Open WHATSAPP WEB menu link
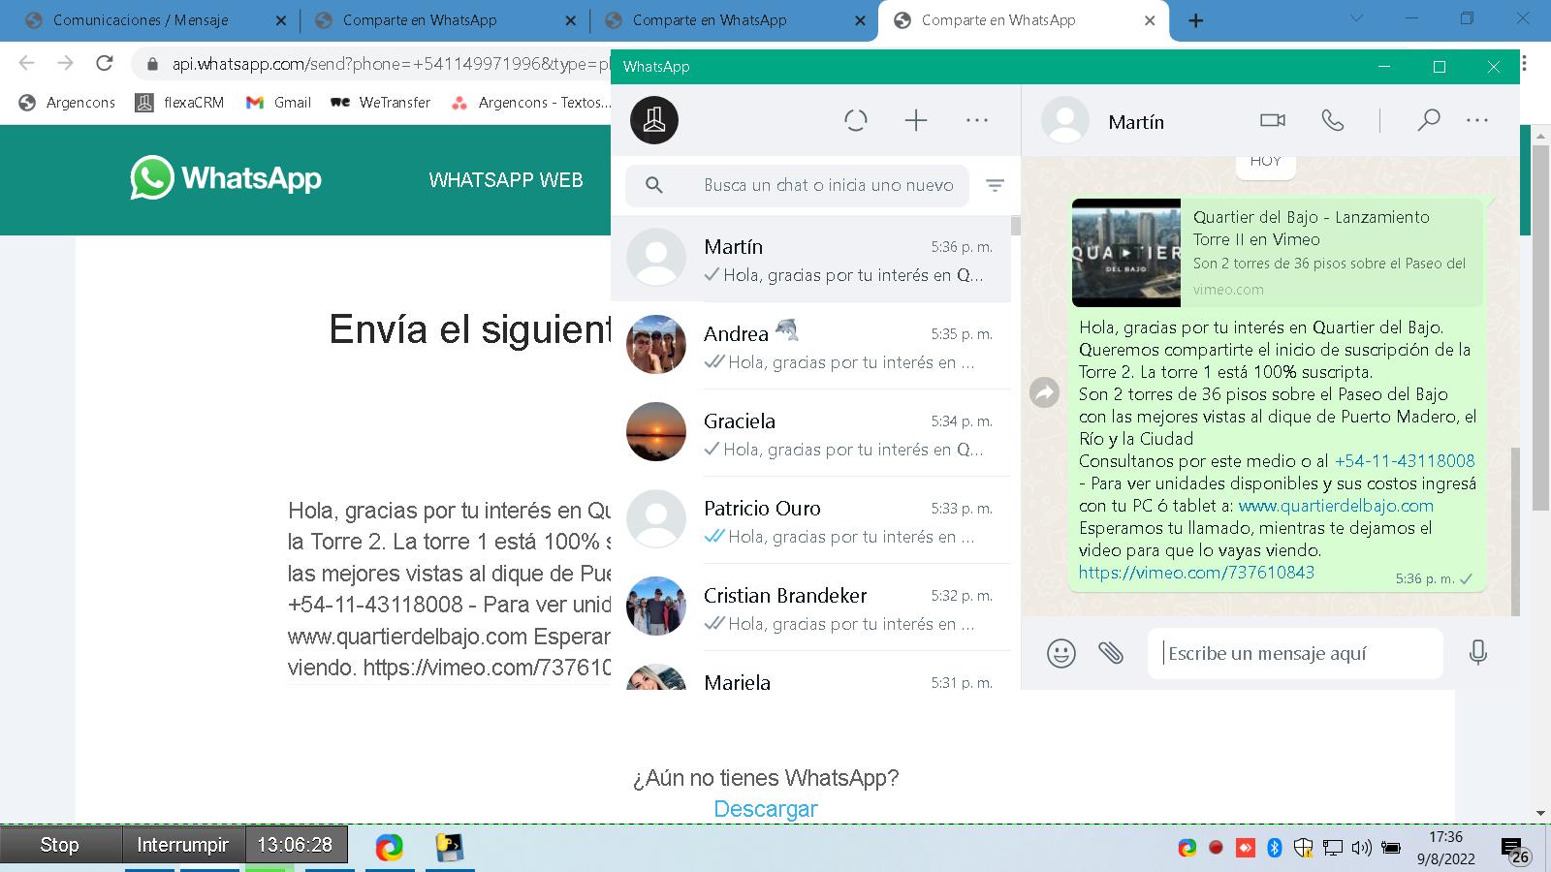1551x872 pixels. [506, 180]
